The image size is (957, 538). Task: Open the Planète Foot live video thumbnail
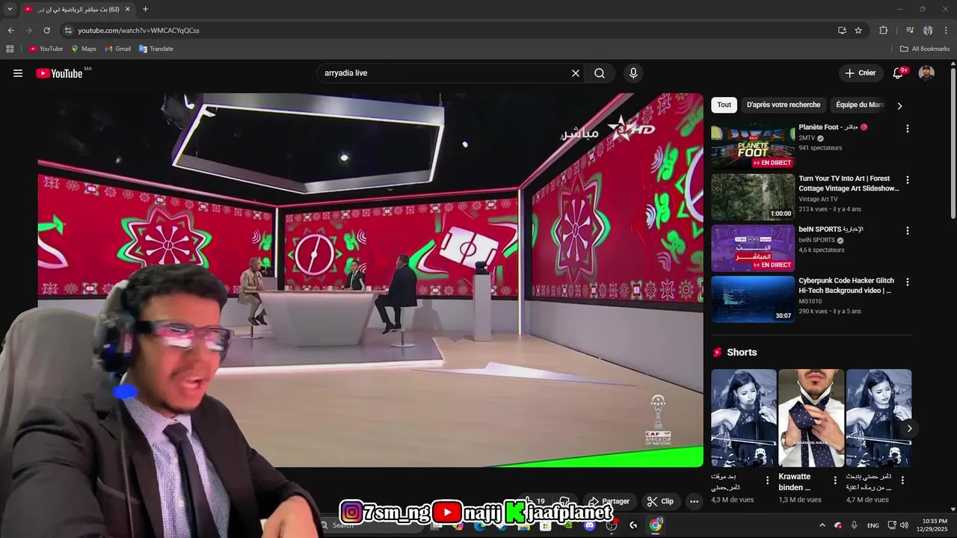click(x=753, y=146)
